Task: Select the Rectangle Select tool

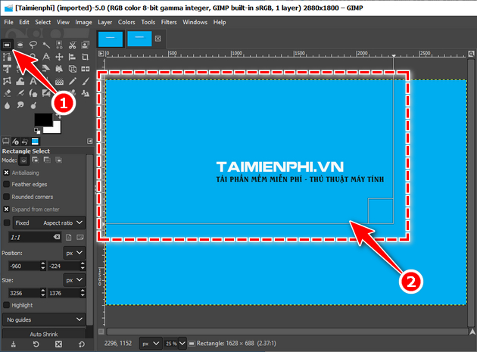Action: tap(7, 45)
